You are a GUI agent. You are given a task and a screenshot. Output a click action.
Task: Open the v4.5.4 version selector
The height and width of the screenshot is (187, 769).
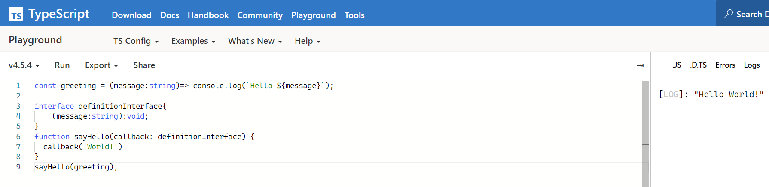coord(24,65)
